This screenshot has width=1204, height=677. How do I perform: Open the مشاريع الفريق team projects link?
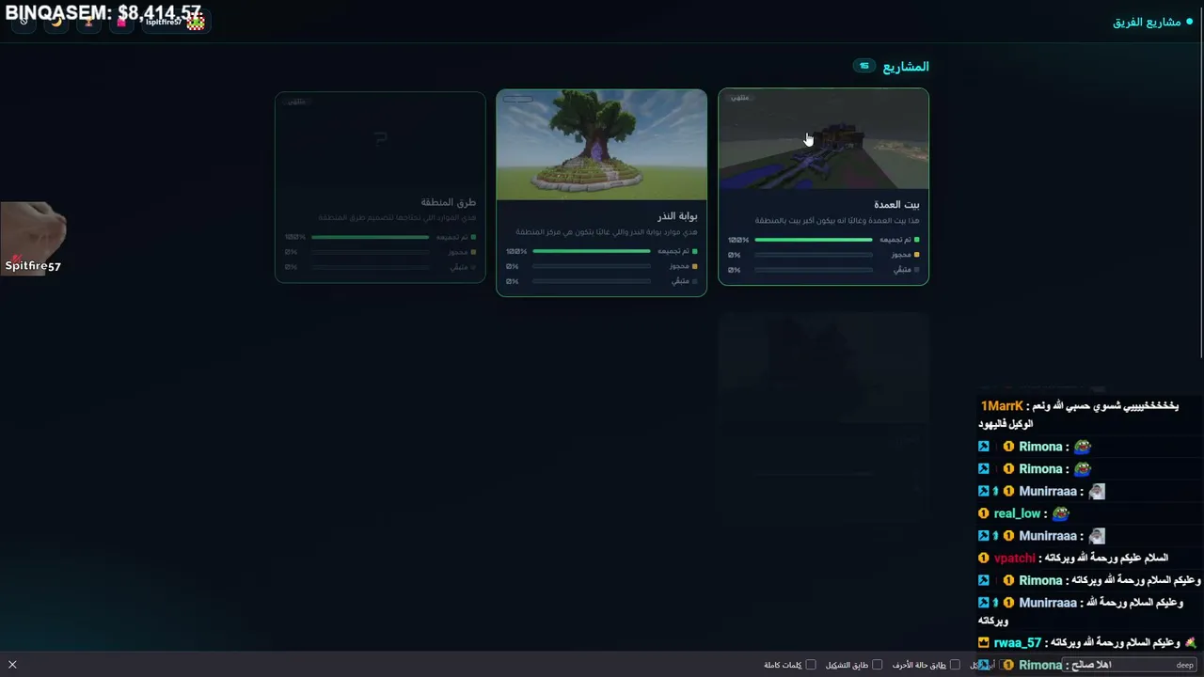(x=1152, y=22)
